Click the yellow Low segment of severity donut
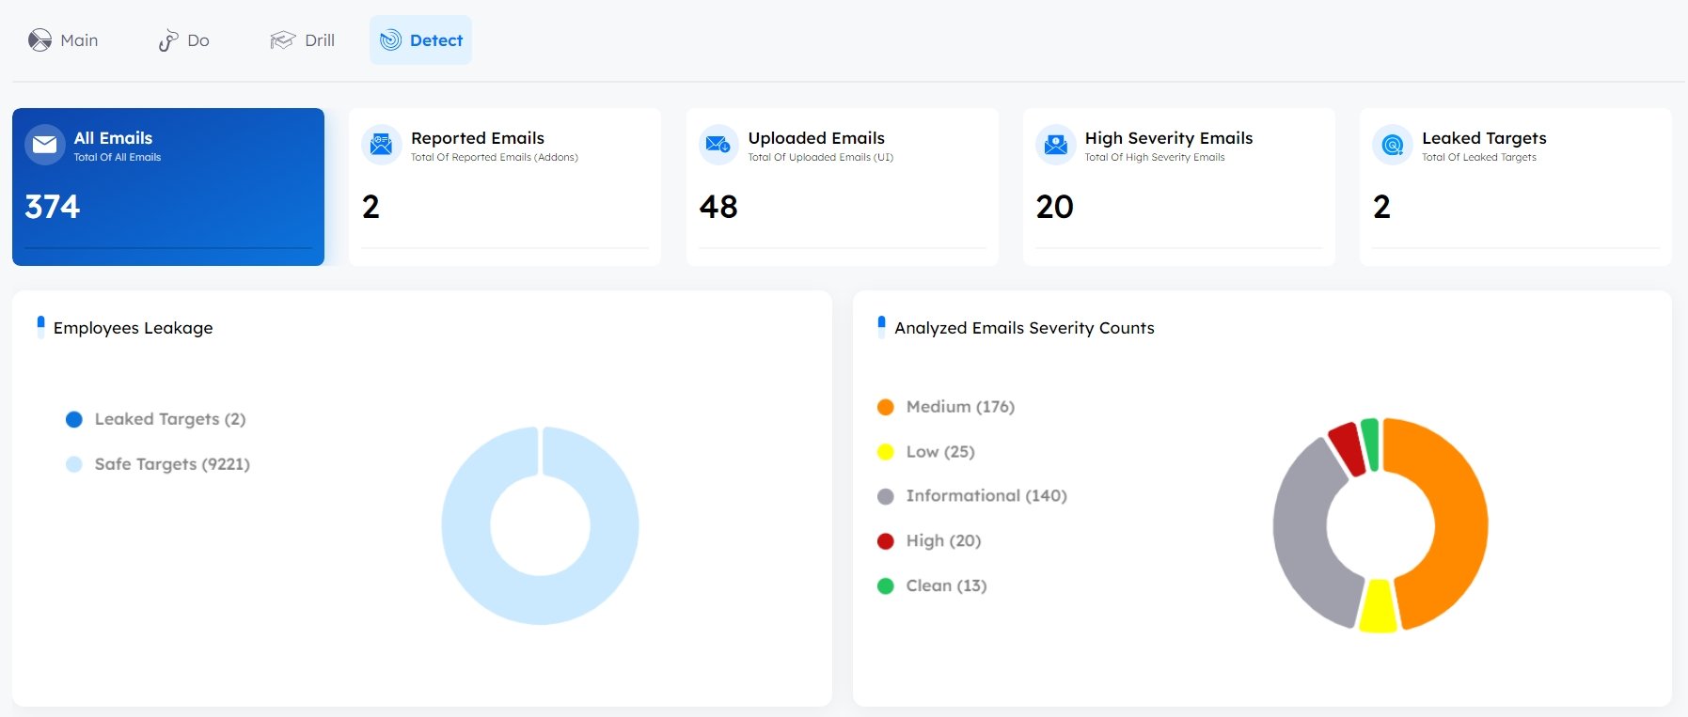Screen dimensions: 1688x717 click(x=1378, y=608)
